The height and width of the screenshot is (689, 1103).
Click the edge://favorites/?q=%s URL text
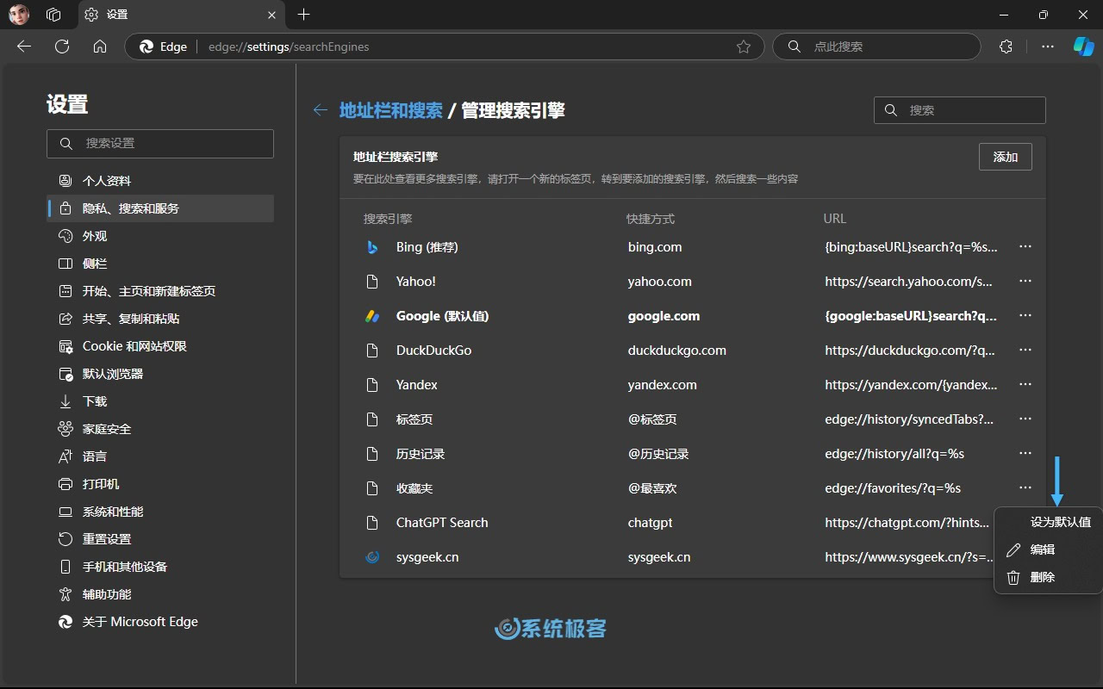(893, 488)
